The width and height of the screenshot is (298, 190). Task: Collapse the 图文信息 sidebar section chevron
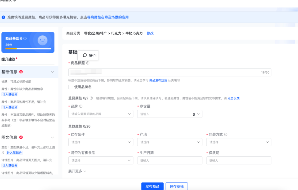point(52,137)
